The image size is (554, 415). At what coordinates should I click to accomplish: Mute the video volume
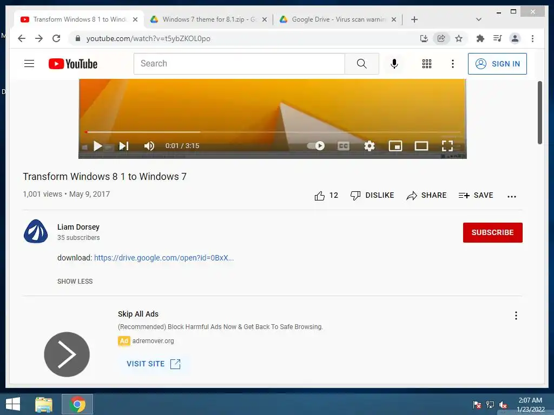[149, 146]
